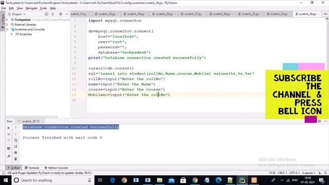Collapse all in Project panel

point(53,14)
